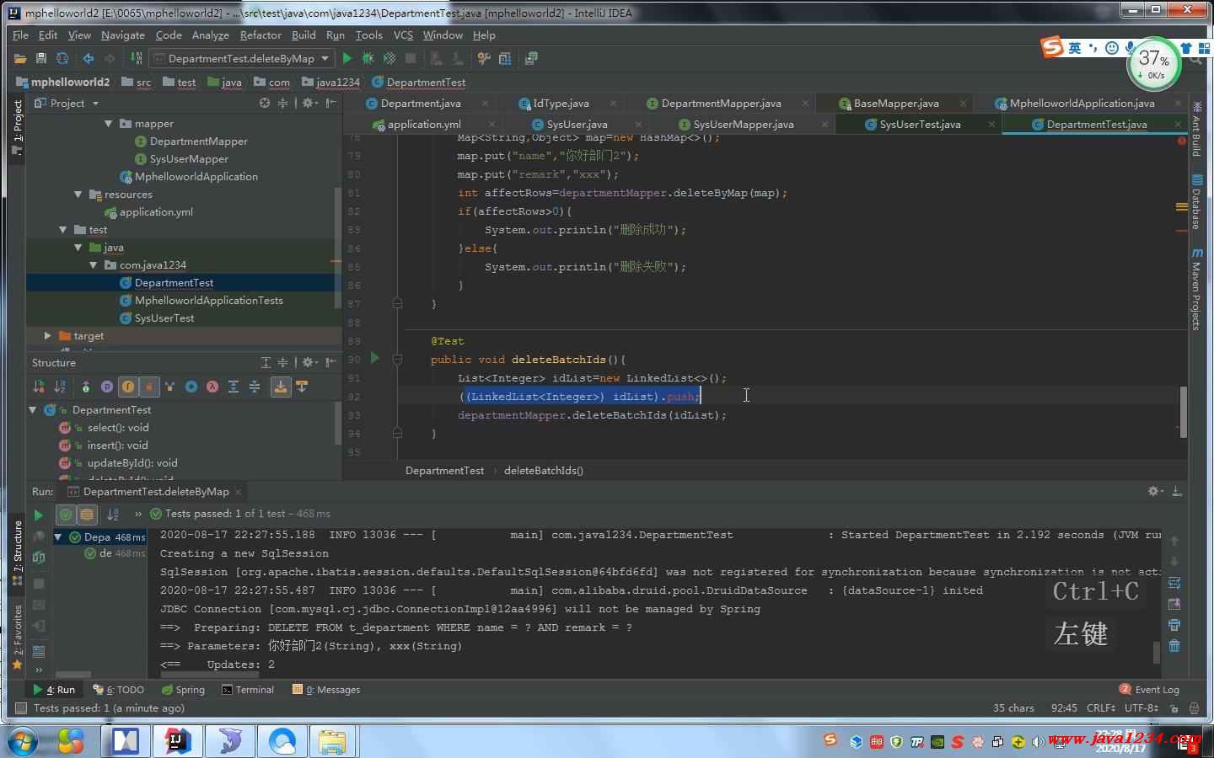Open the run configuration dropdown DepartmentTest.deleteByMap

241,58
